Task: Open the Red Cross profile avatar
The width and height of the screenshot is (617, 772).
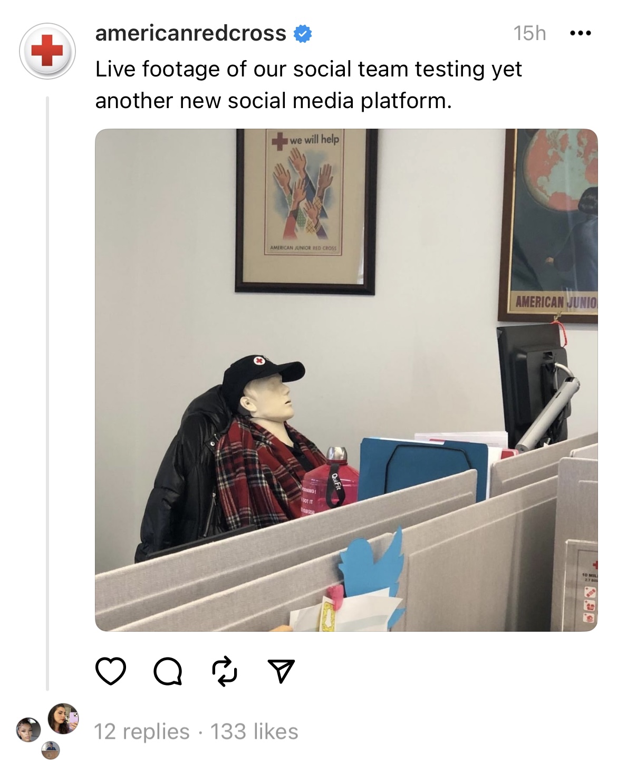Action: point(47,51)
